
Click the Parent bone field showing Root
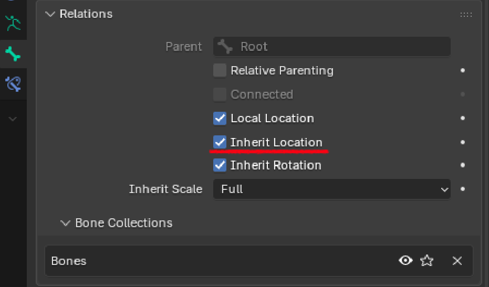pyautogui.click(x=332, y=47)
